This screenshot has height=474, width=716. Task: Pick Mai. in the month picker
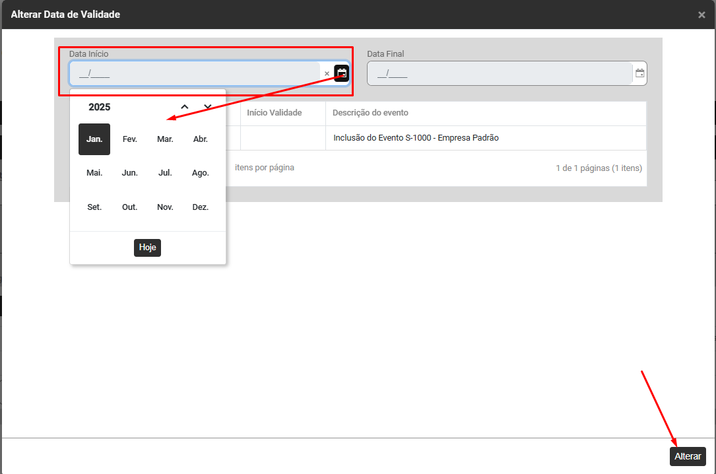(94, 173)
